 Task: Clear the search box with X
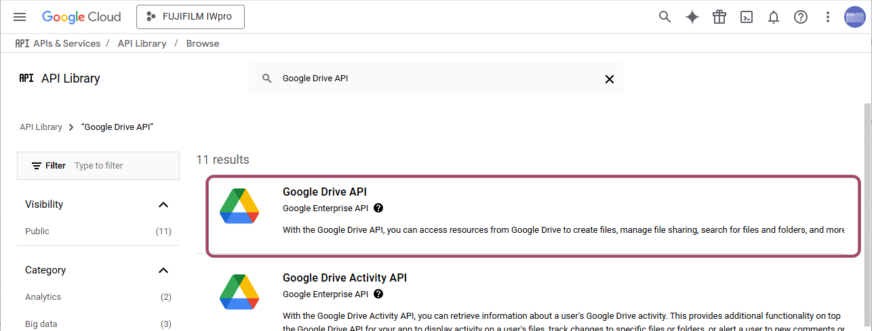[x=609, y=79]
